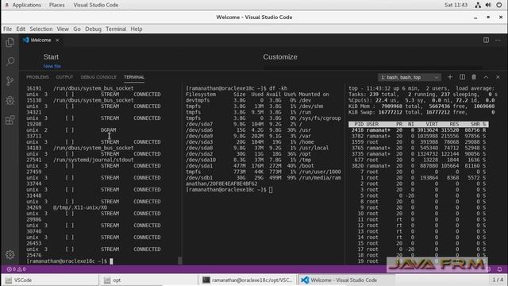Open the Explorer view in activity bar

click(10, 42)
